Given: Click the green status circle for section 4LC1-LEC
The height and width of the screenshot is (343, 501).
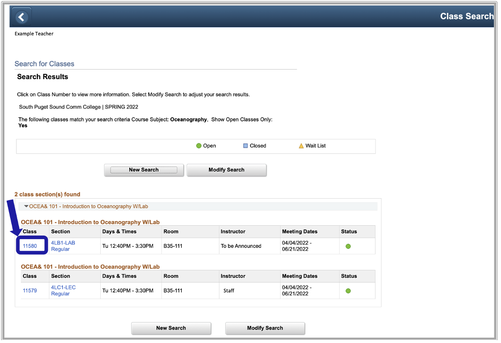Looking at the screenshot, I should pyautogui.click(x=348, y=290).
